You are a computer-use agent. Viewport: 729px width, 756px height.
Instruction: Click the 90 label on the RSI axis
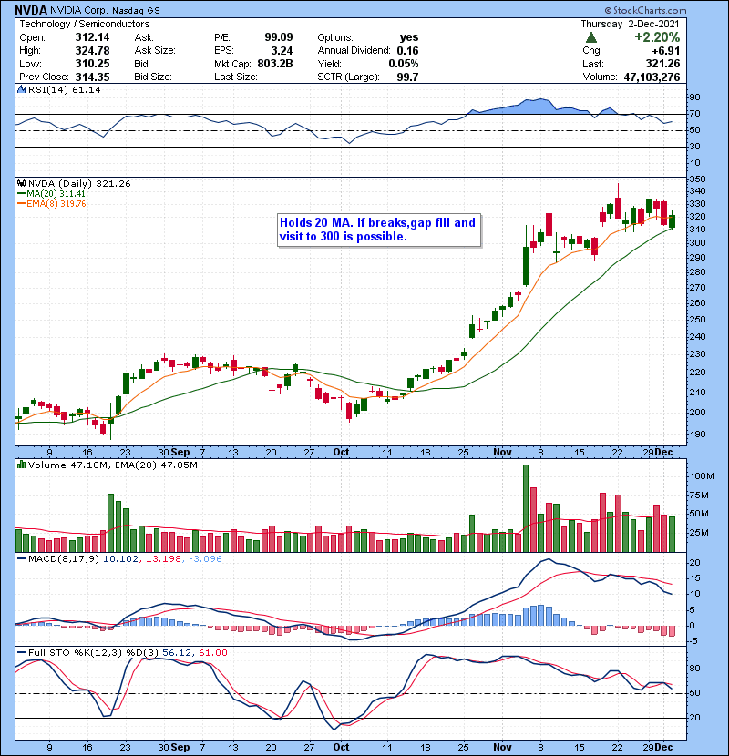click(695, 97)
